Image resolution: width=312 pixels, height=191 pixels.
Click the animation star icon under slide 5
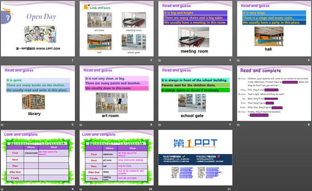[2, 125]
